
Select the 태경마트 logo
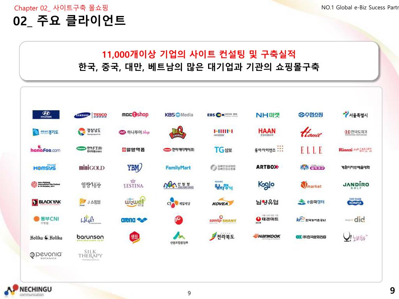(x=267, y=219)
